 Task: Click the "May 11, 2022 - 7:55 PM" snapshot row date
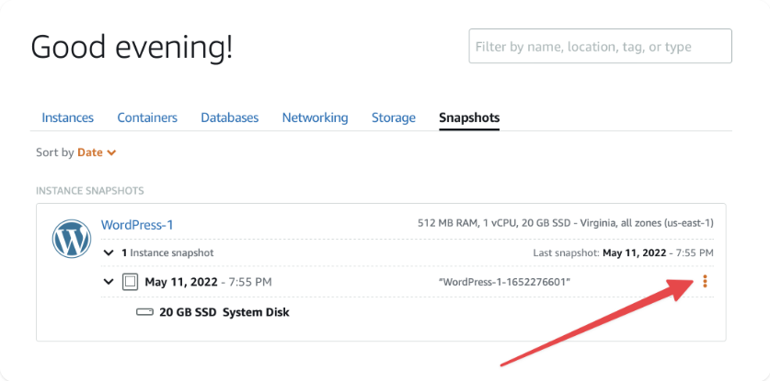point(208,282)
